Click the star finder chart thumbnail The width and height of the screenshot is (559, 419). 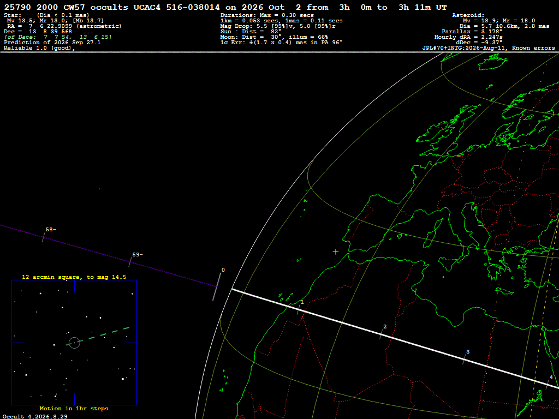[74, 343]
